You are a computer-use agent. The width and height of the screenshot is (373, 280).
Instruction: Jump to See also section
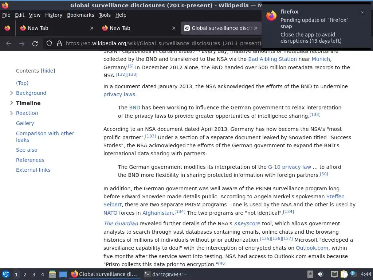pyautogui.click(x=27, y=150)
